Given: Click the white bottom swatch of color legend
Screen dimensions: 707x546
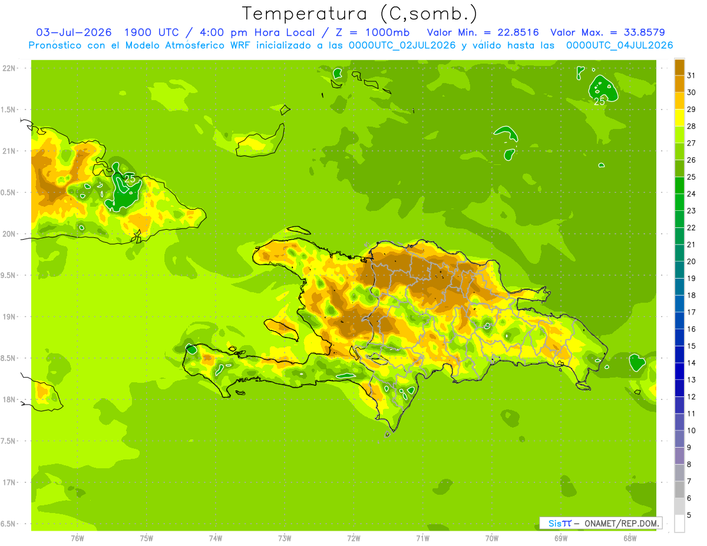Looking at the screenshot, I should pos(679,524).
